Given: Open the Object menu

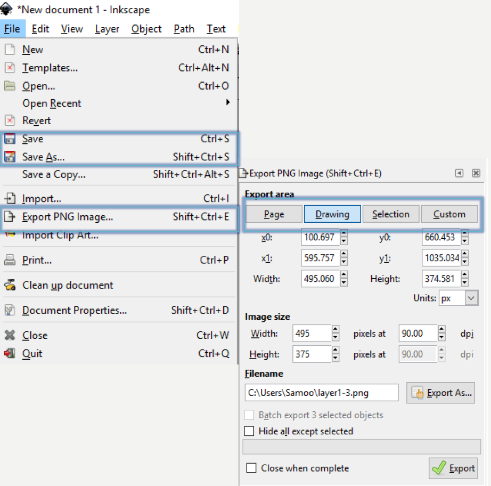Looking at the screenshot, I should [x=146, y=29].
